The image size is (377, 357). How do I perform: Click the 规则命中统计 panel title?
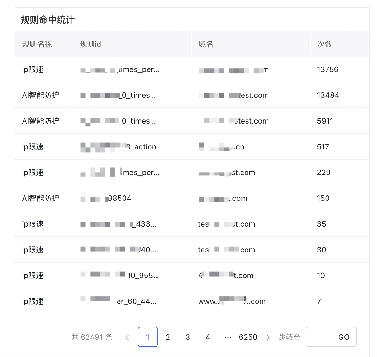(x=48, y=20)
